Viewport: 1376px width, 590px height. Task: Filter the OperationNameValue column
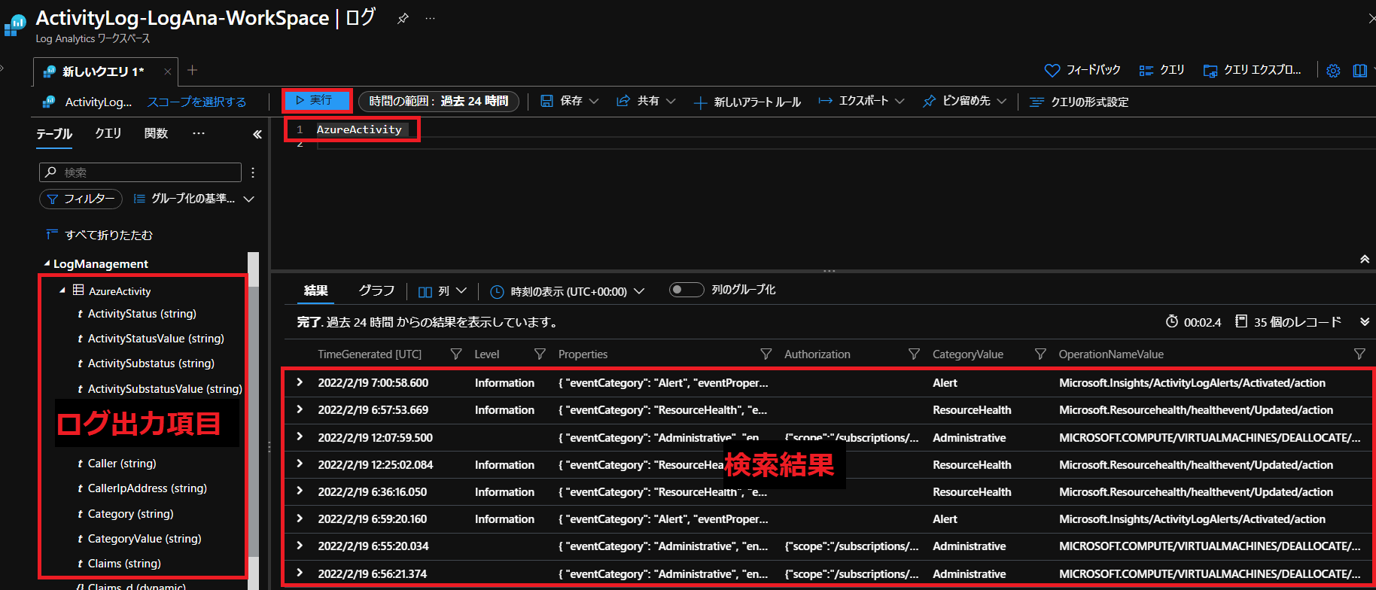pyautogui.click(x=1359, y=354)
